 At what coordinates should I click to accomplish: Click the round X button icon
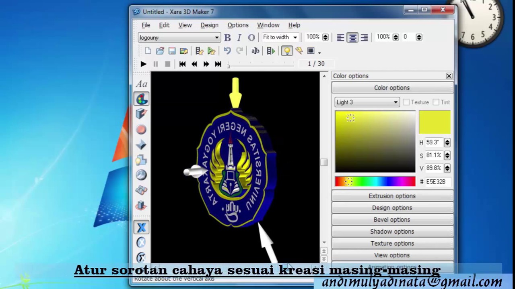point(141,242)
